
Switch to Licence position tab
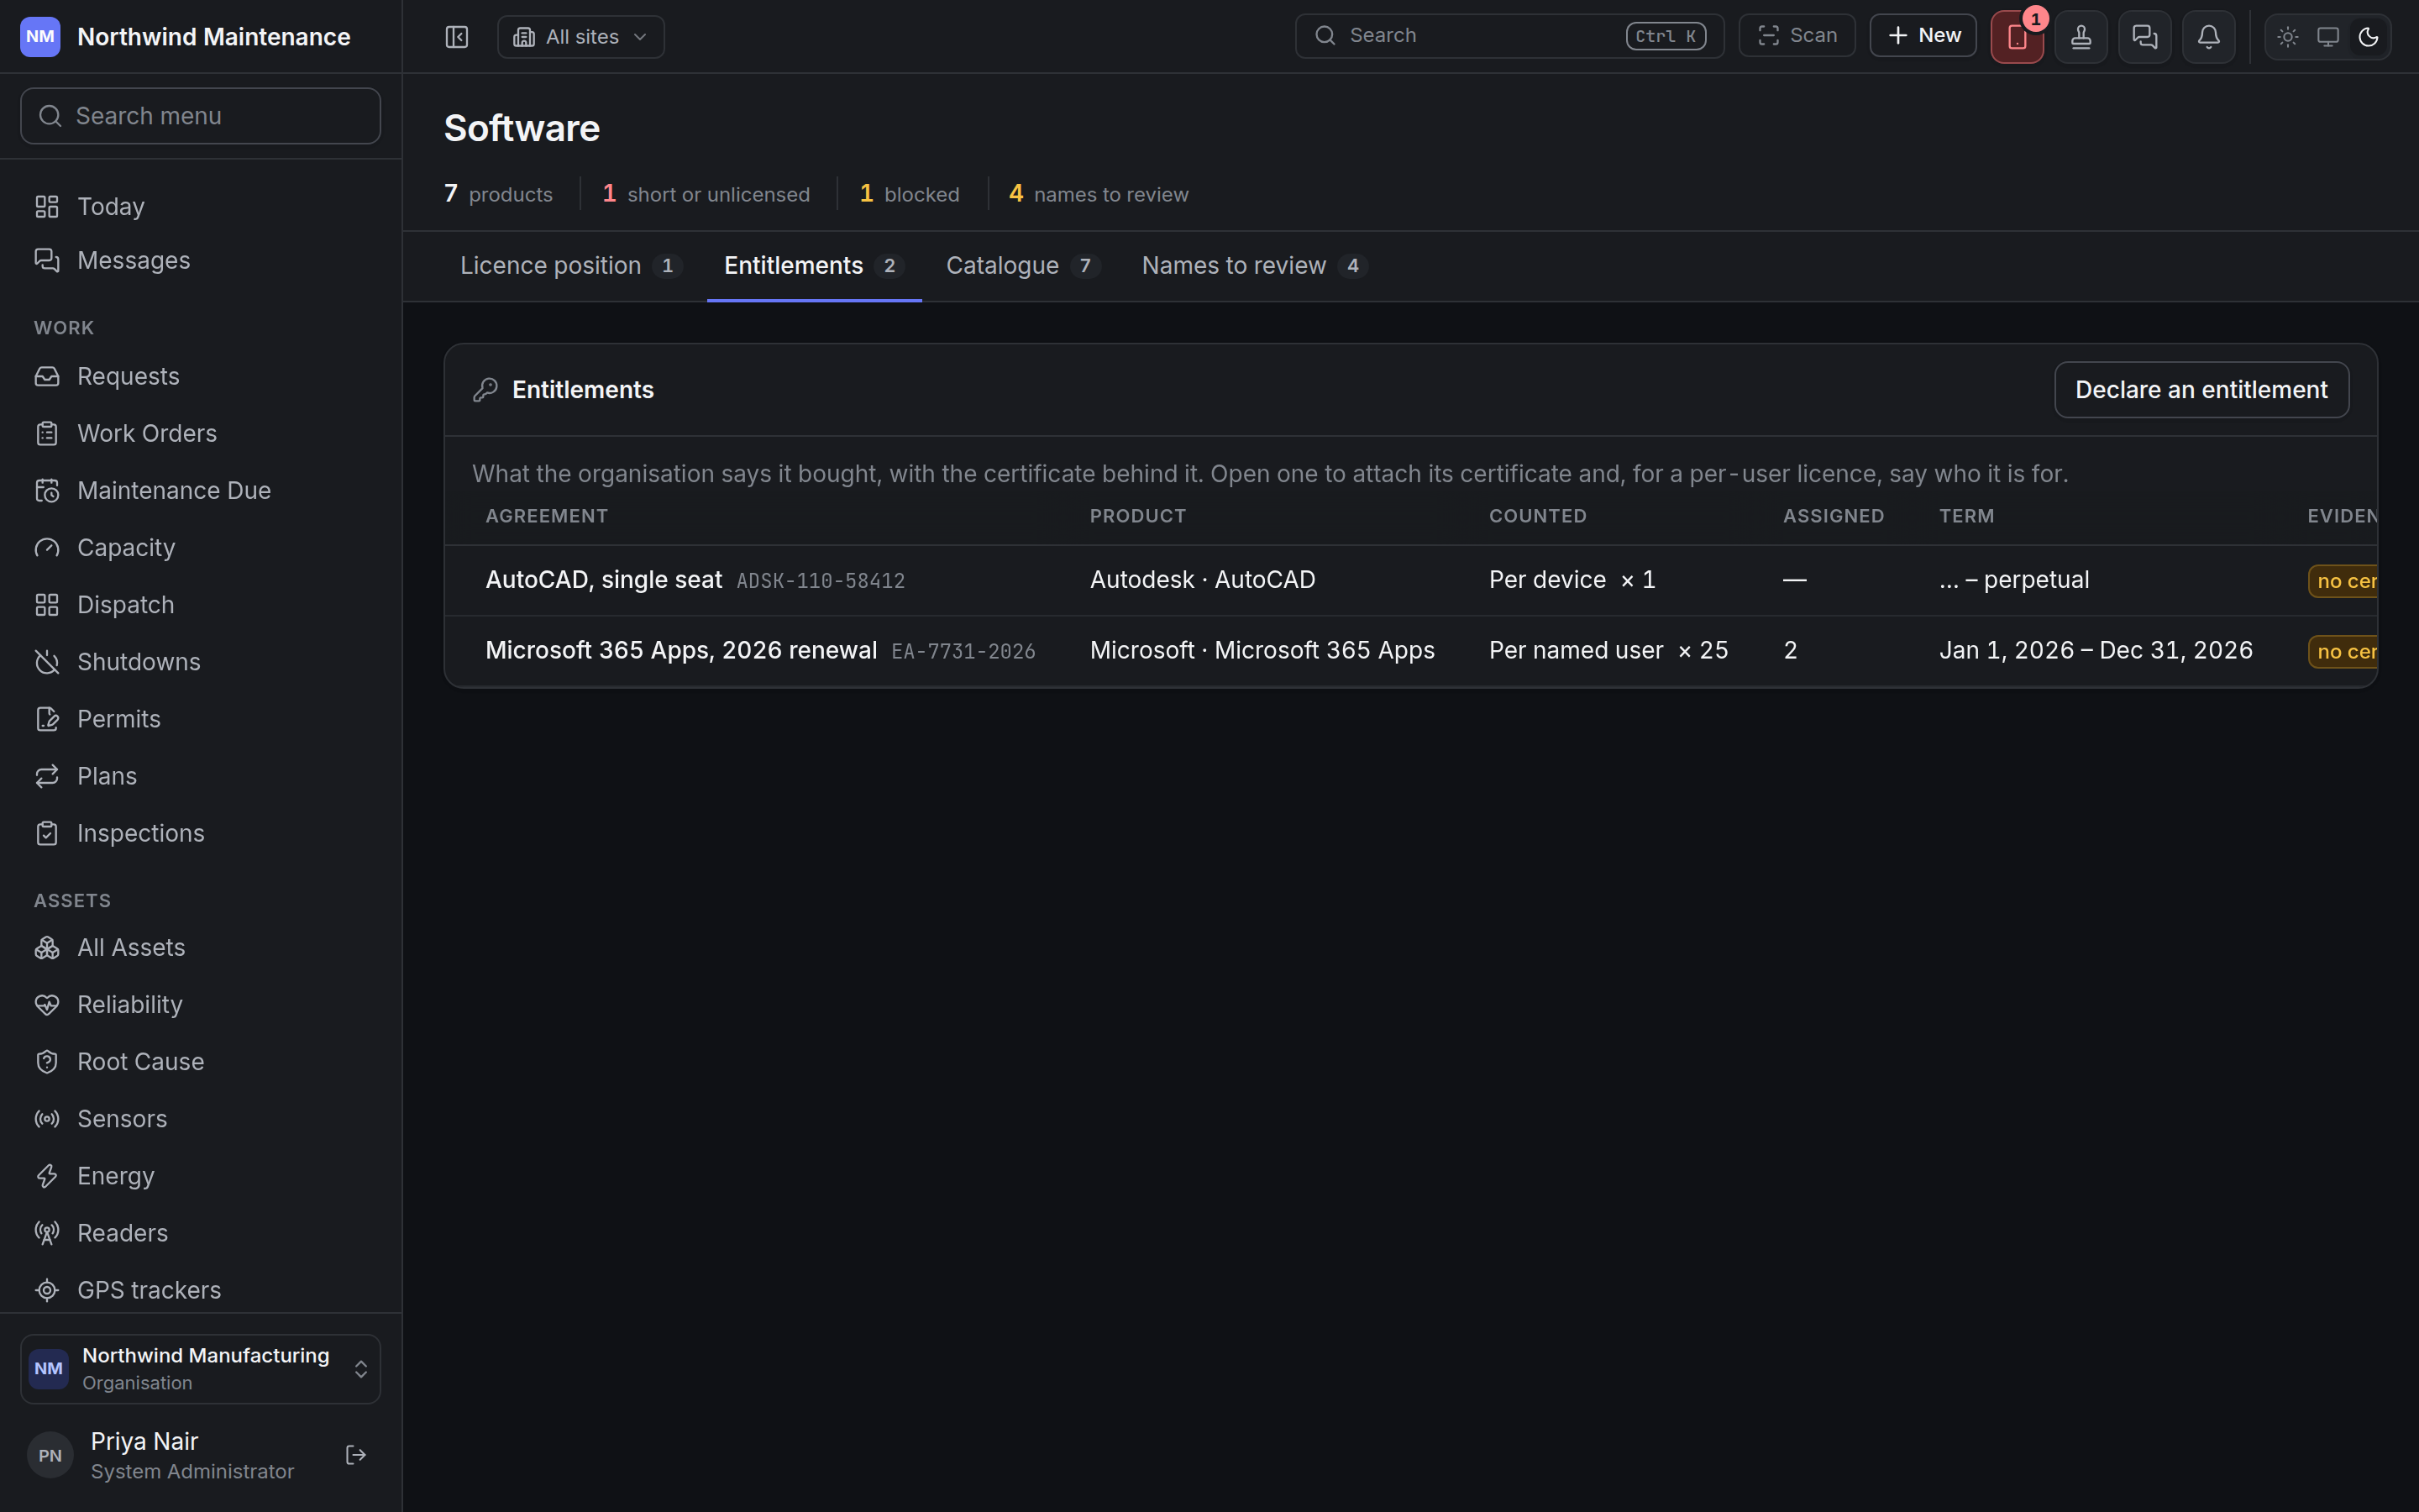tap(571, 266)
